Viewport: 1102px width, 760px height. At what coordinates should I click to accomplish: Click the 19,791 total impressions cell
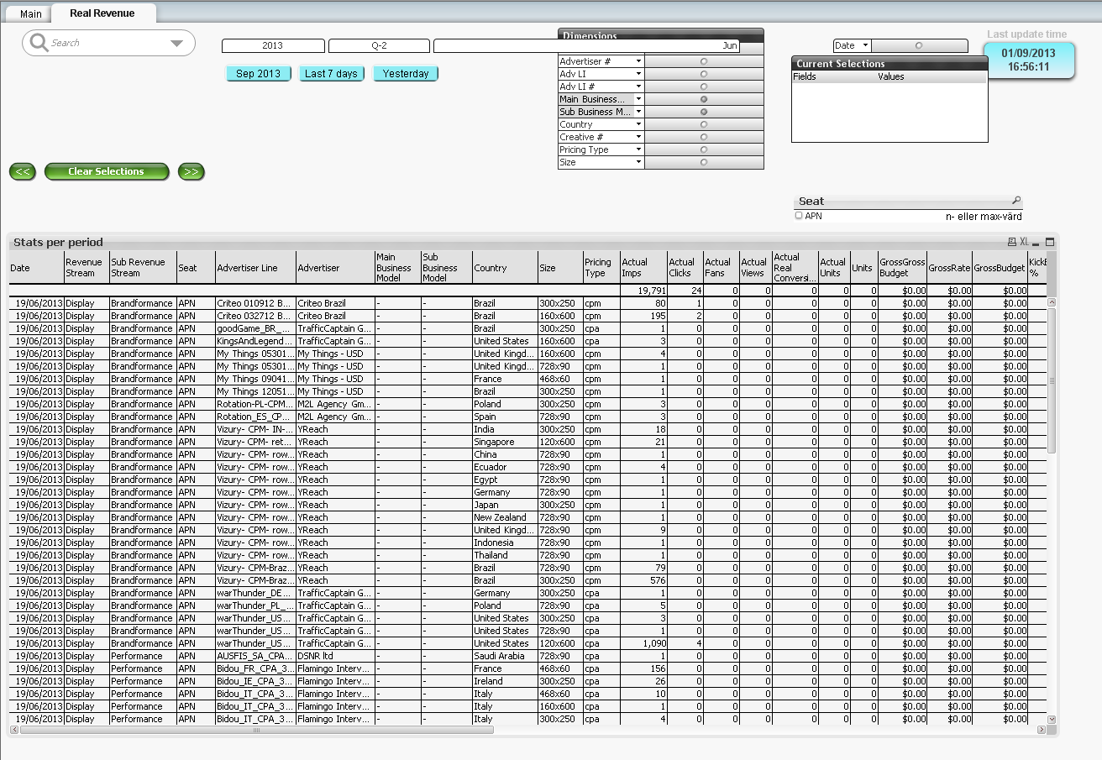(644, 291)
